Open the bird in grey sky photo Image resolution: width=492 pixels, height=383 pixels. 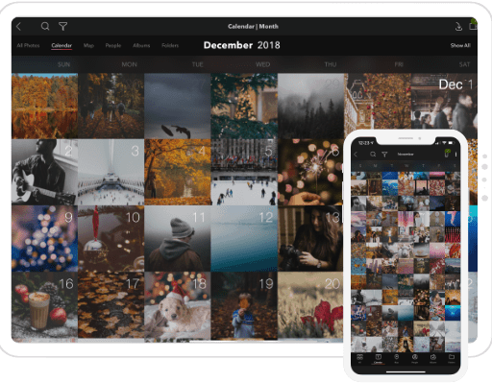(x=178, y=106)
